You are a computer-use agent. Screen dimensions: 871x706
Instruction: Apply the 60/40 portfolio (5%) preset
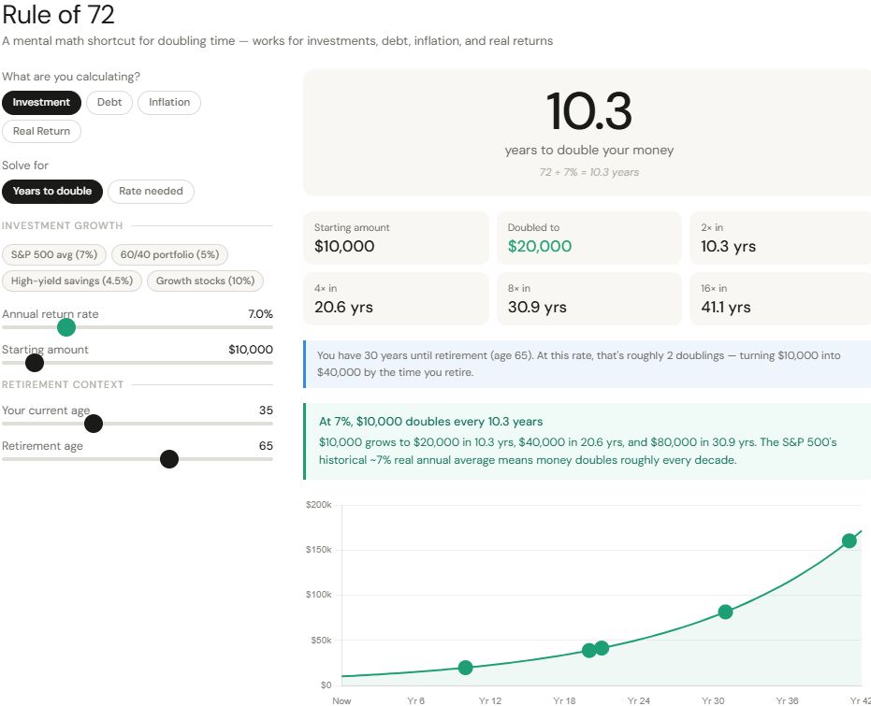(169, 254)
